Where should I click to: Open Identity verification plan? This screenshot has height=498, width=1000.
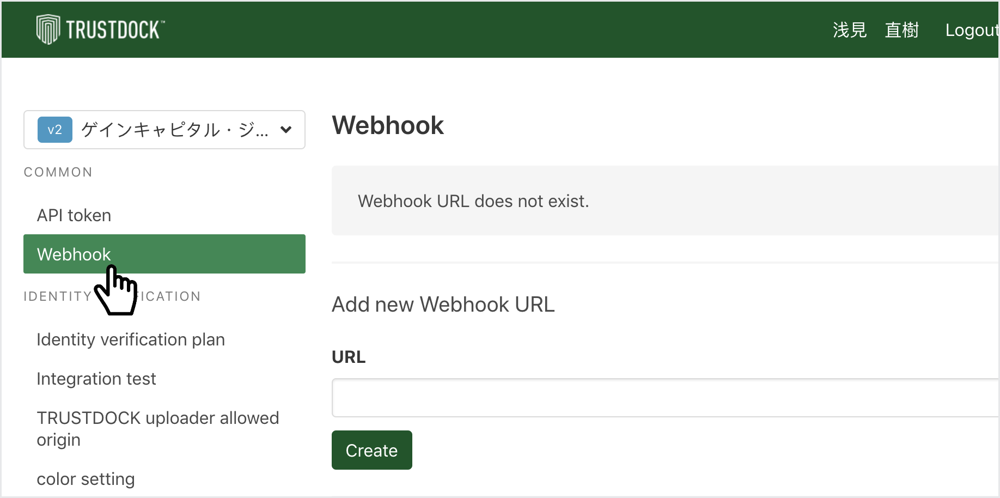click(x=131, y=339)
